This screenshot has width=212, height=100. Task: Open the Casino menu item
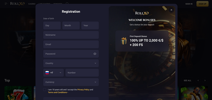(x=32, y=4)
